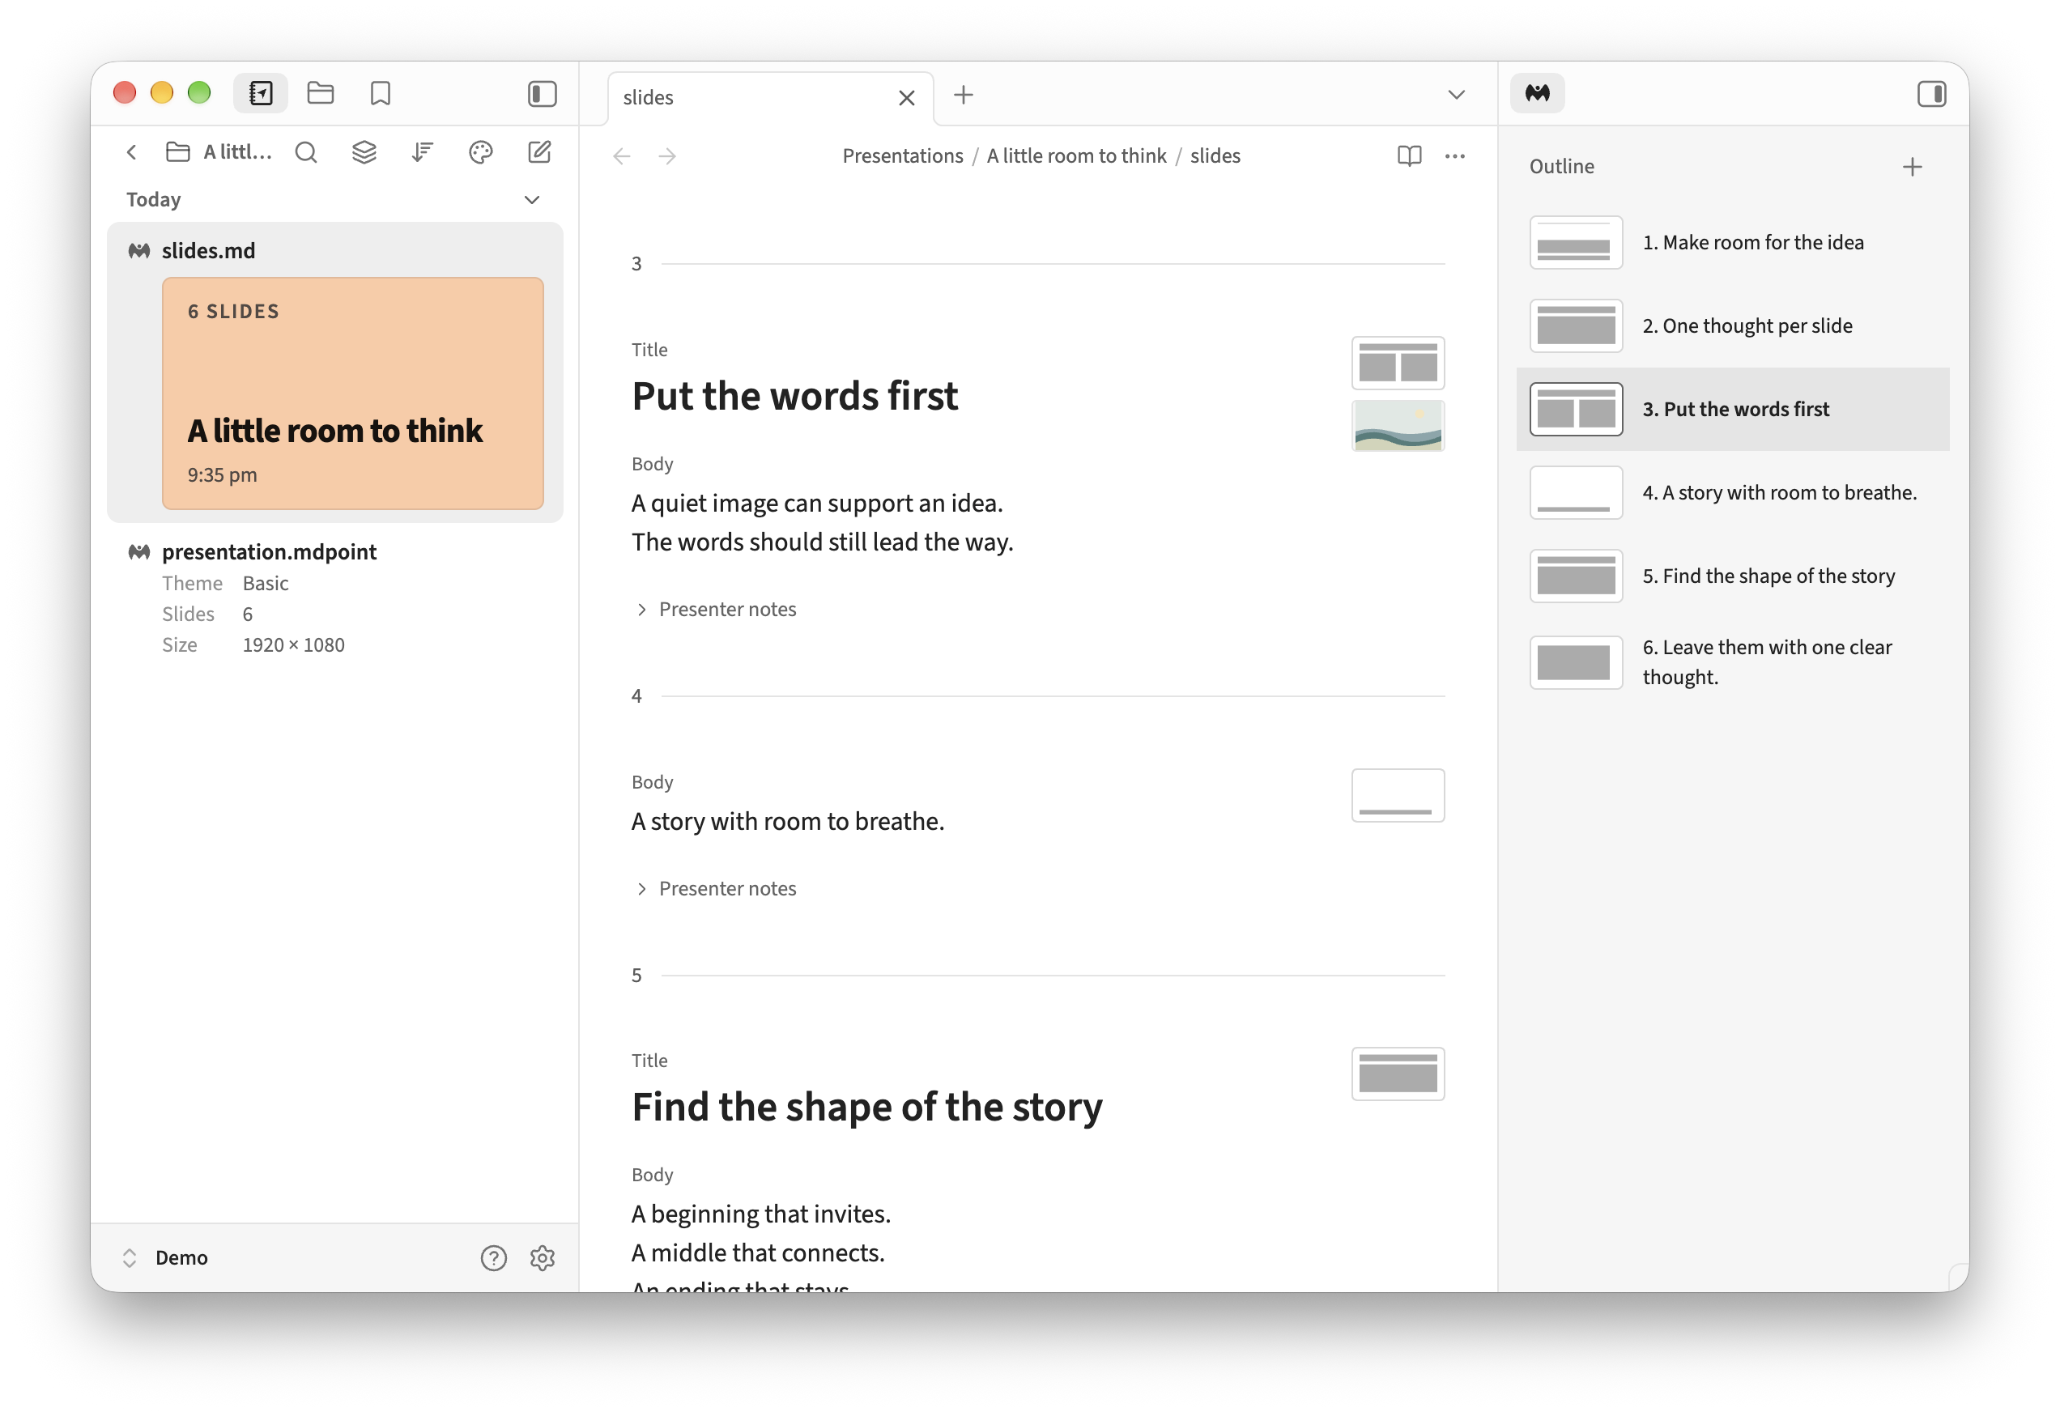Select outline slide 6 Leave them with one

click(1732, 661)
